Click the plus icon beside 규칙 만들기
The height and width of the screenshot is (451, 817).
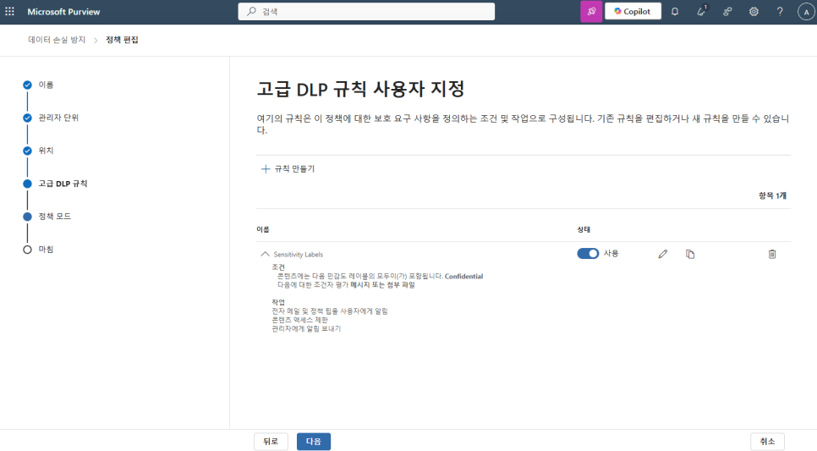266,169
